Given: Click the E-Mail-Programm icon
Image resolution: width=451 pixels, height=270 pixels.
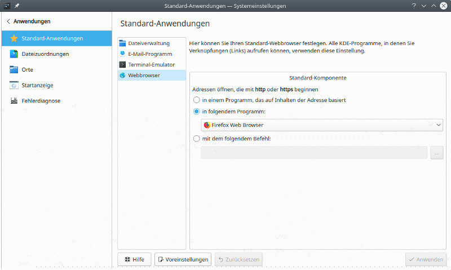Looking at the screenshot, I should click(123, 54).
